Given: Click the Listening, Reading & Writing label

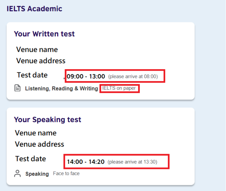Looking at the screenshot, I should pos(61,88).
